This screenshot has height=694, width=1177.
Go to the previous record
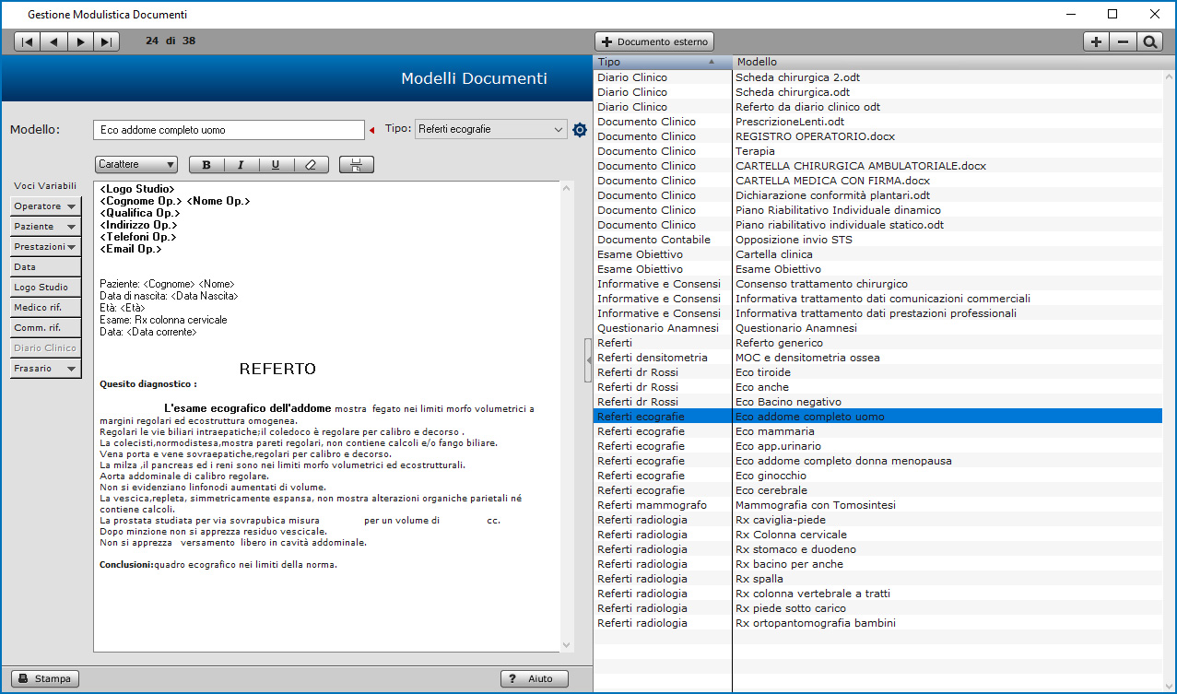[53, 41]
